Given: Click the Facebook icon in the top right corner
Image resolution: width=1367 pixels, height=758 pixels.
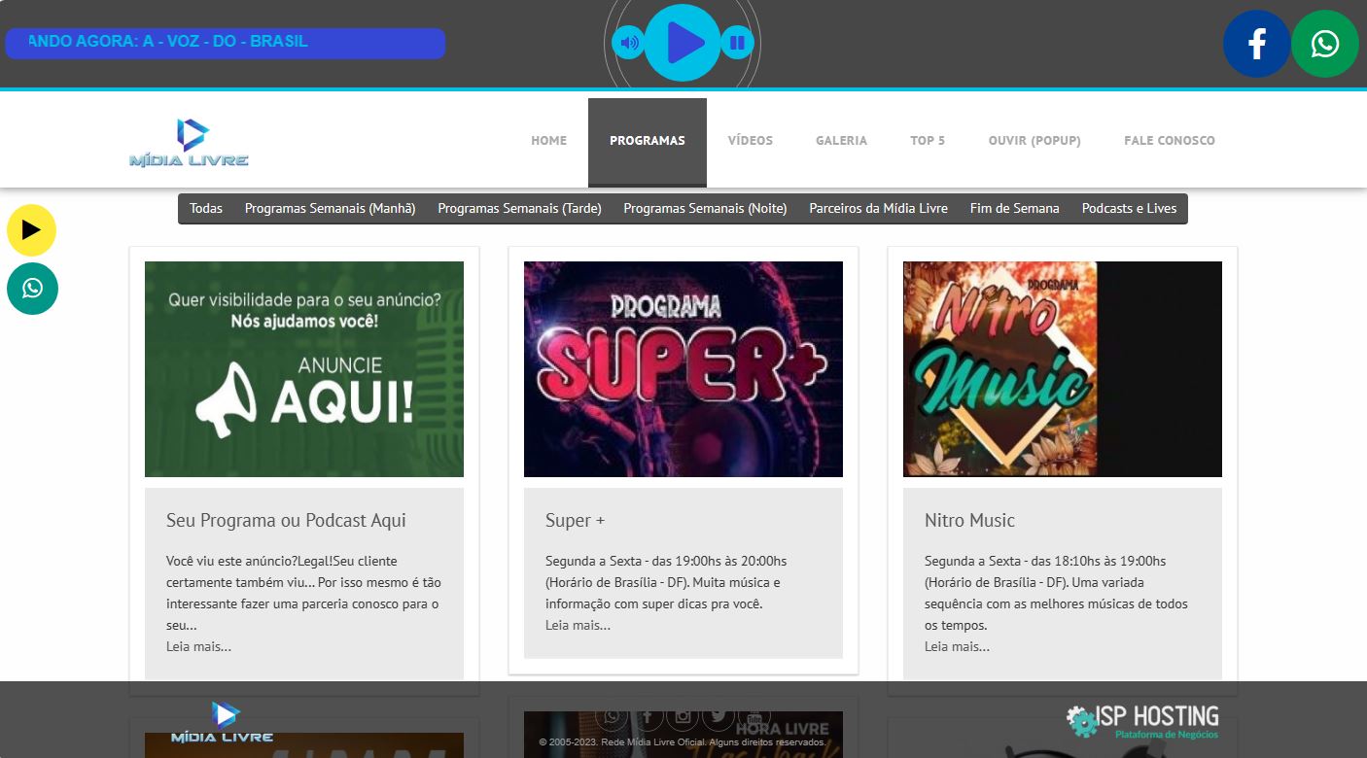Looking at the screenshot, I should coord(1256,43).
